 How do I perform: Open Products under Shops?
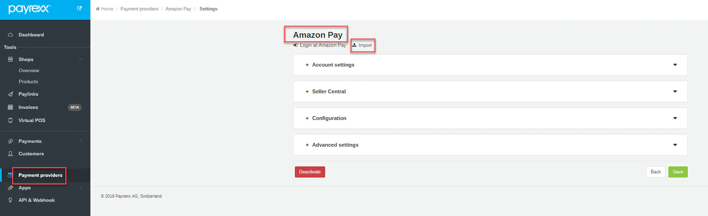click(29, 81)
